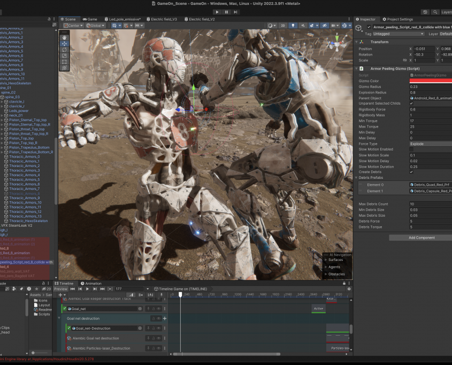
Task: Switch to the Game tab
Action: pos(90,19)
